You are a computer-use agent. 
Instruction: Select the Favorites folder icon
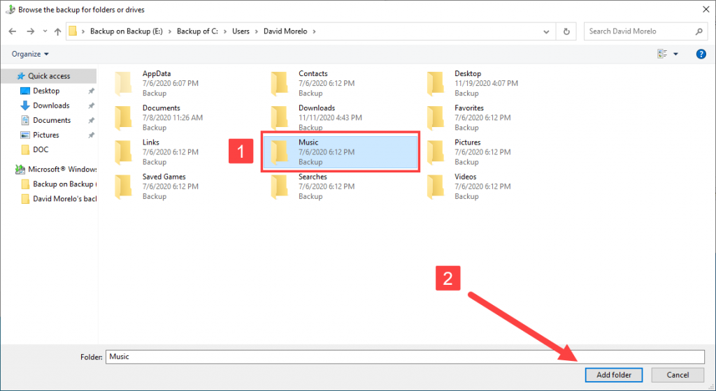pyautogui.click(x=436, y=118)
